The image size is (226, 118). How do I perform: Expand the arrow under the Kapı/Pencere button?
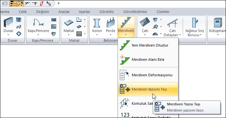pos(38,35)
